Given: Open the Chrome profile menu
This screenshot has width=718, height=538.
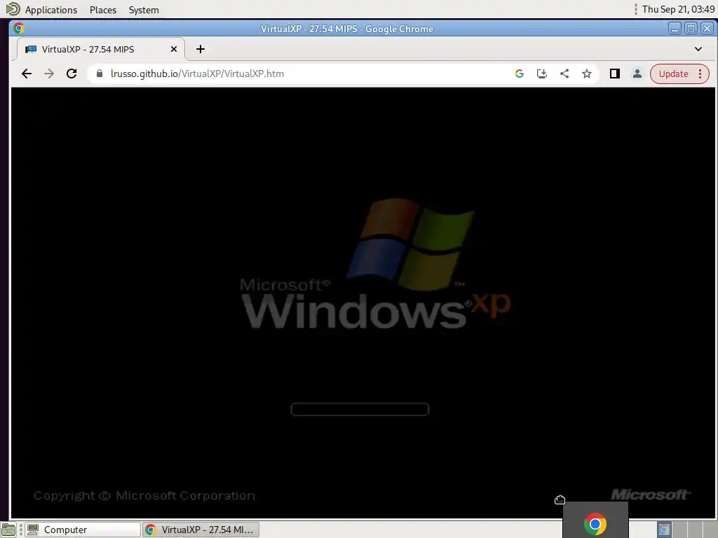Looking at the screenshot, I should pos(637,74).
